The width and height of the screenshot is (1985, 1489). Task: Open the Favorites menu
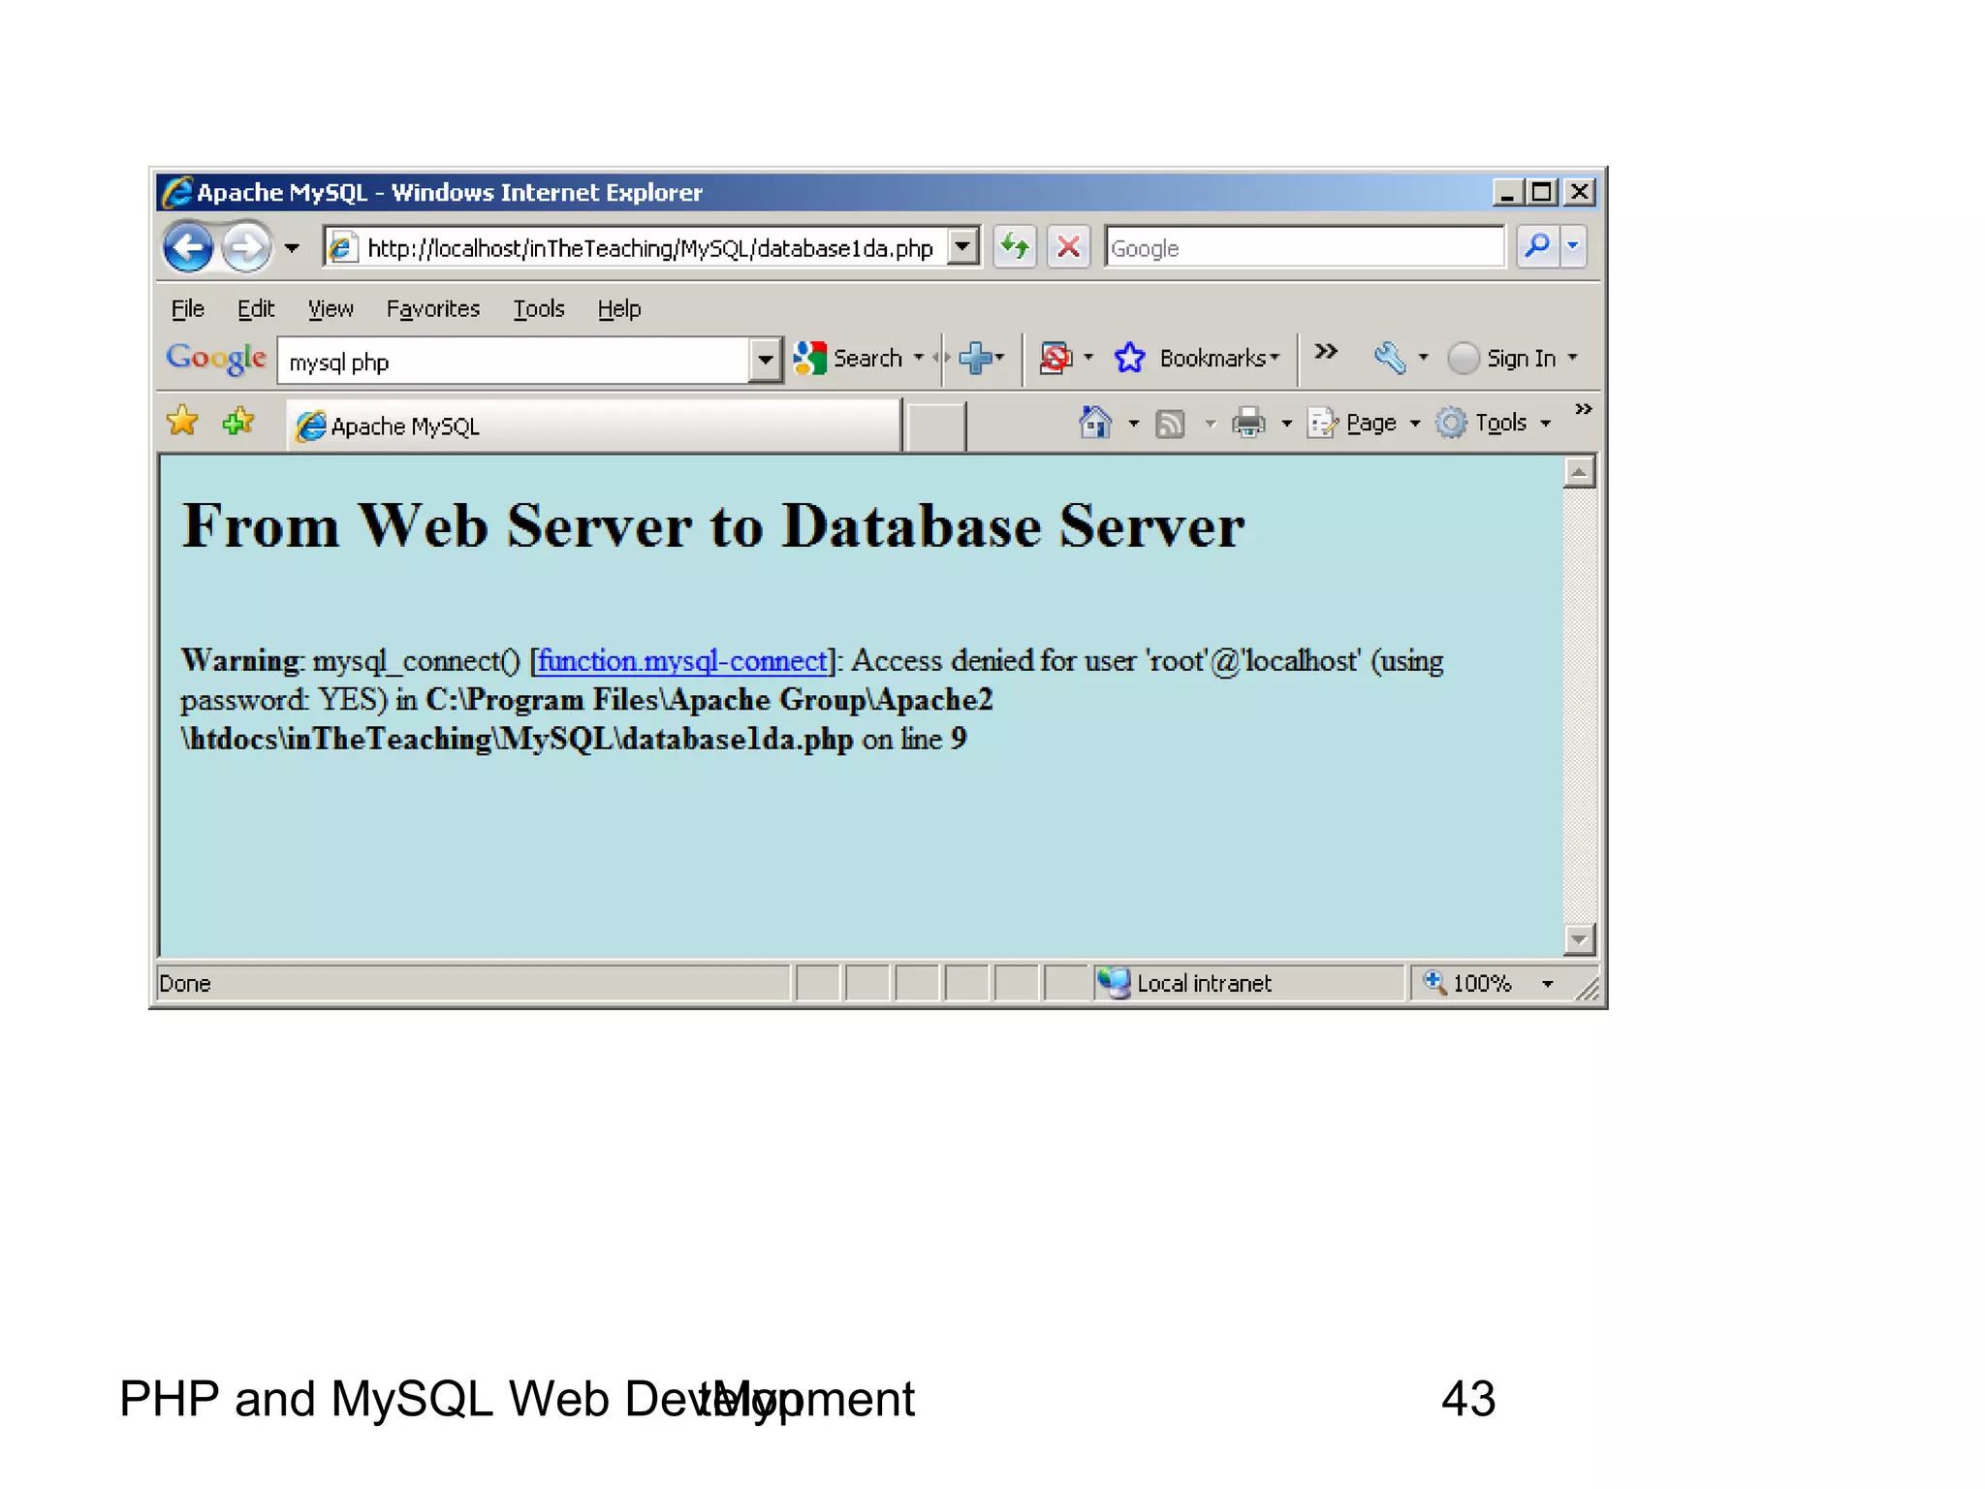tap(432, 308)
